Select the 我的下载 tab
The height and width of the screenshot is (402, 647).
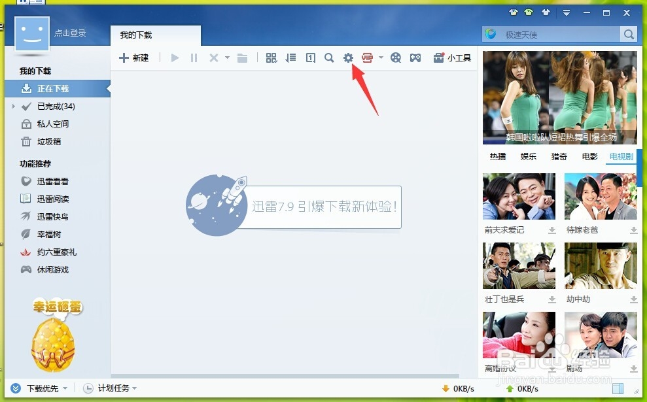click(156, 35)
